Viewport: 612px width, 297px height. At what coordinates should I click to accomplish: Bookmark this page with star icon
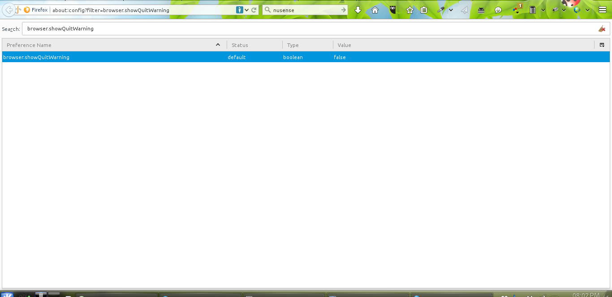click(x=409, y=10)
